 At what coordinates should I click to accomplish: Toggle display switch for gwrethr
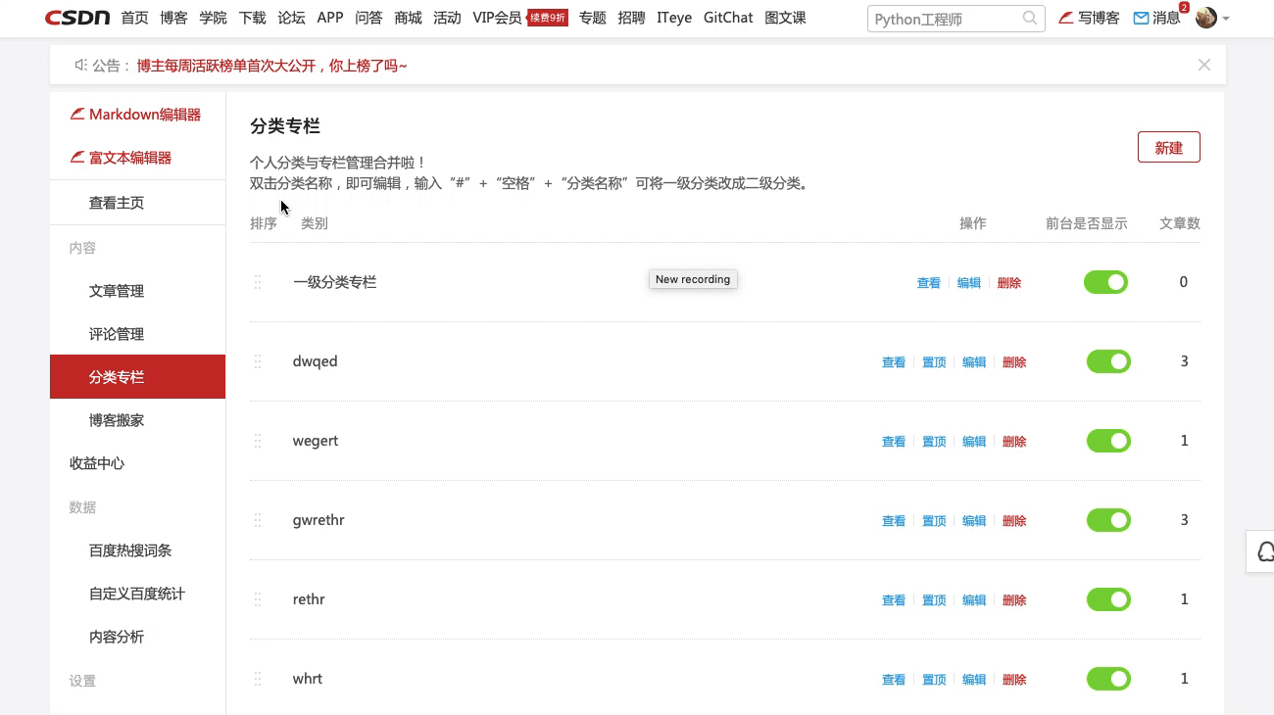point(1108,520)
